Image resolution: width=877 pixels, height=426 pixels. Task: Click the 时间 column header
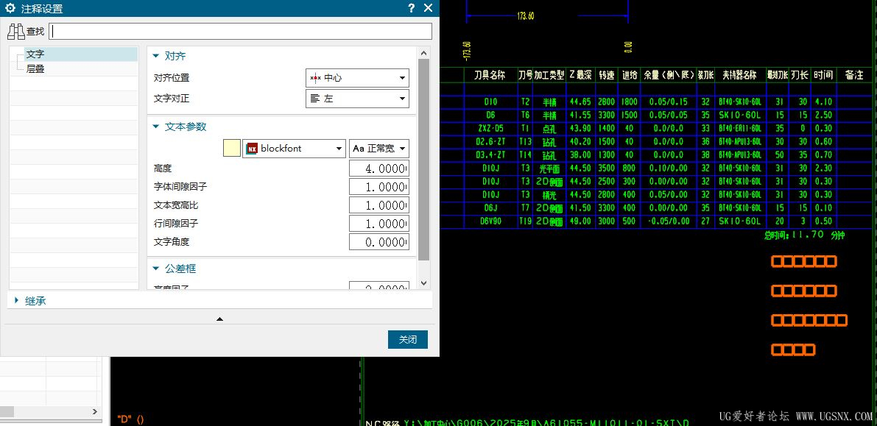pyautogui.click(x=823, y=75)
